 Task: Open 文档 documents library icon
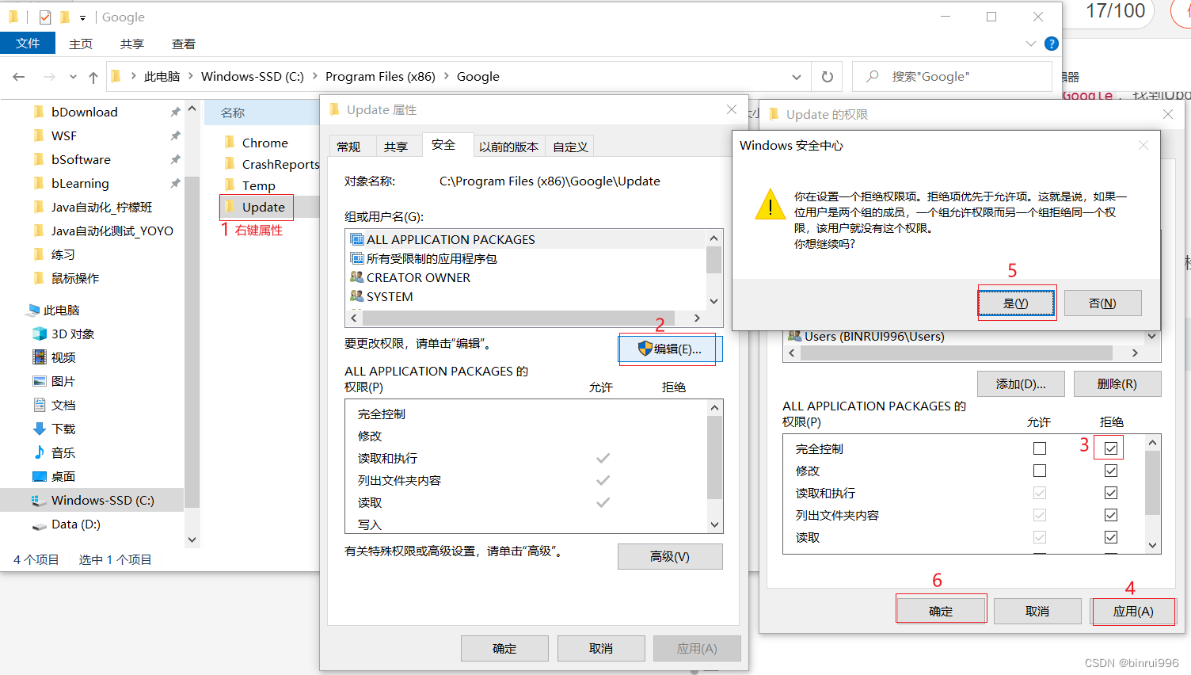click(39, 405)
